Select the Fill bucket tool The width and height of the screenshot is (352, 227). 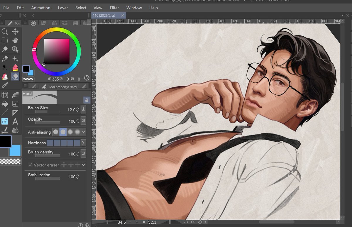pyautogui.click(x=4, y=103)
